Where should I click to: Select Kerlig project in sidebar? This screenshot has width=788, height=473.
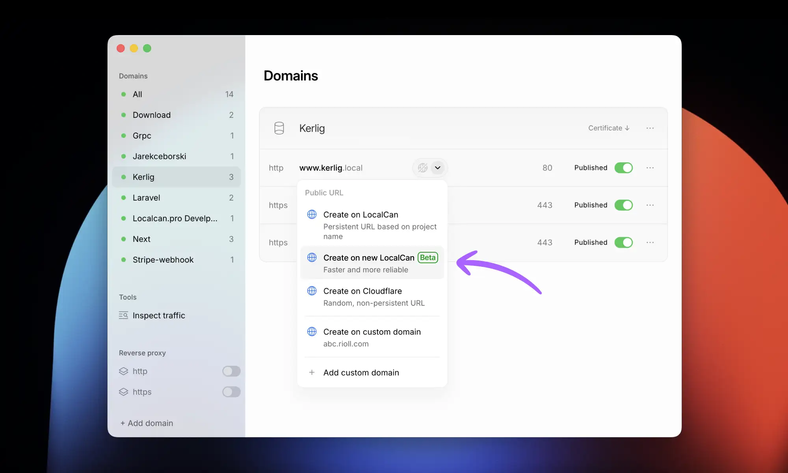point(177,177)
